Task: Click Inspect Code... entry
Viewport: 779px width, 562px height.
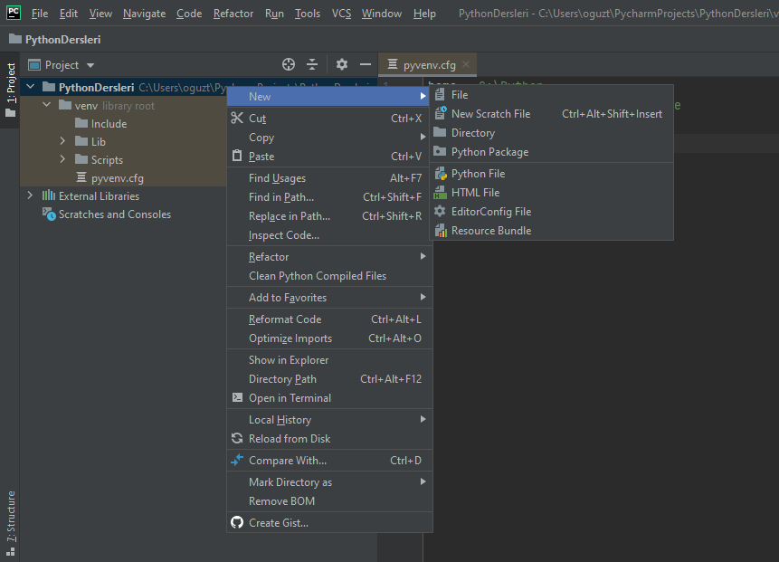Action: point(330,235)
